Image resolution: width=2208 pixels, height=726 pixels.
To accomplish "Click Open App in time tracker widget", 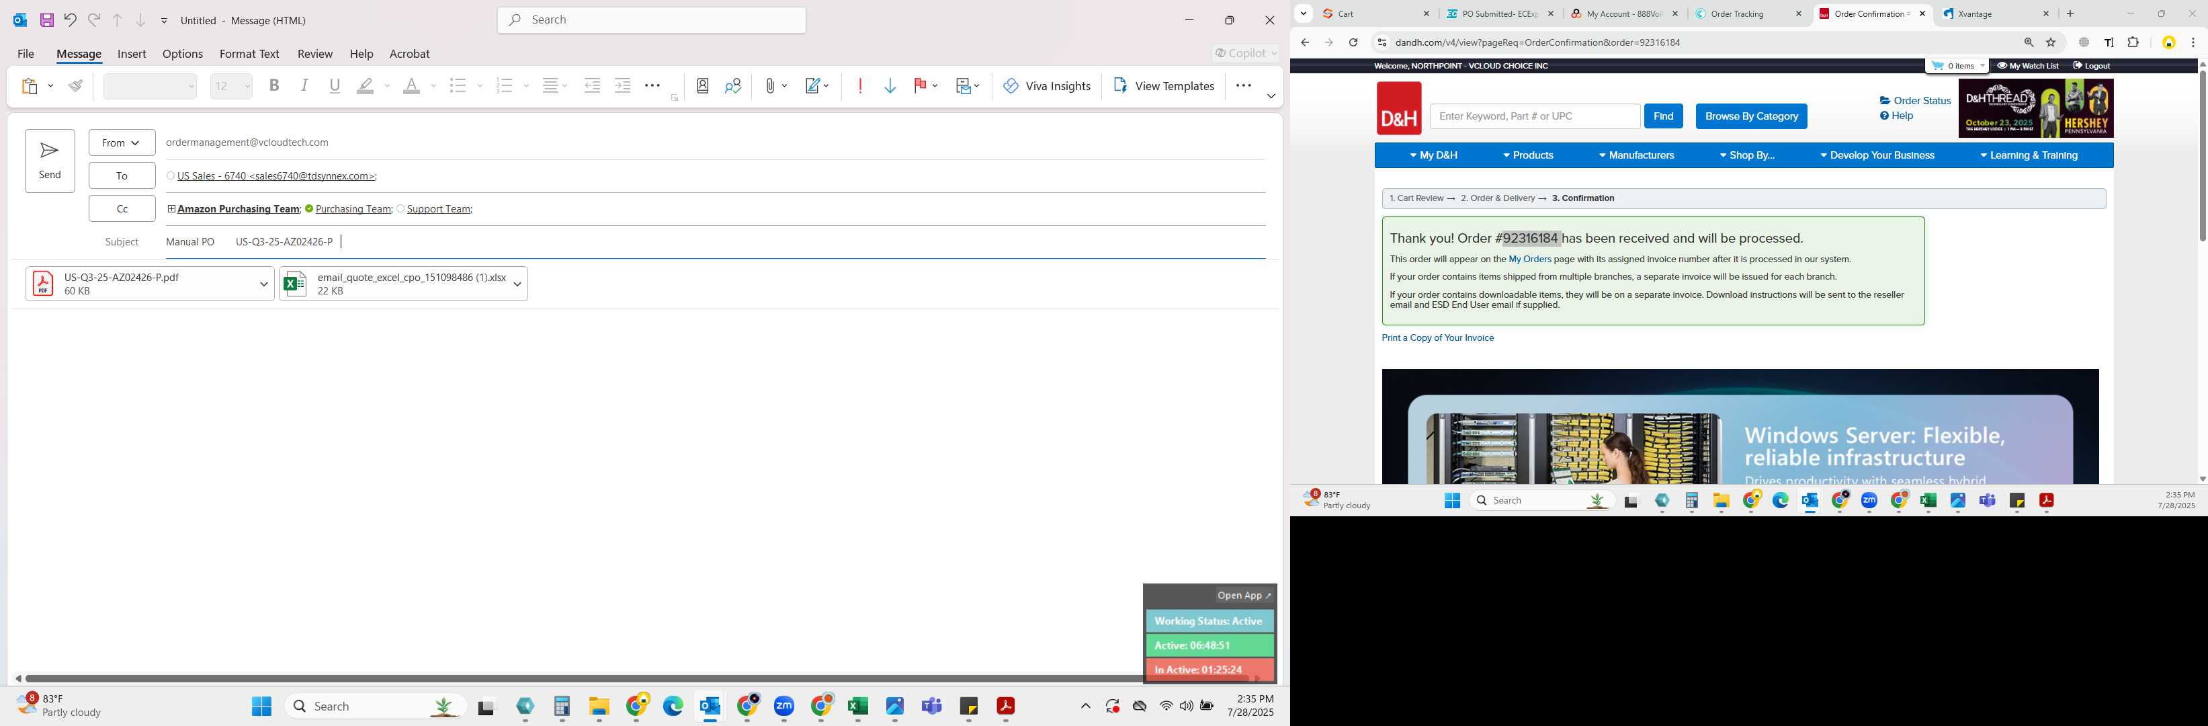I will click(x=1244, y=595).
